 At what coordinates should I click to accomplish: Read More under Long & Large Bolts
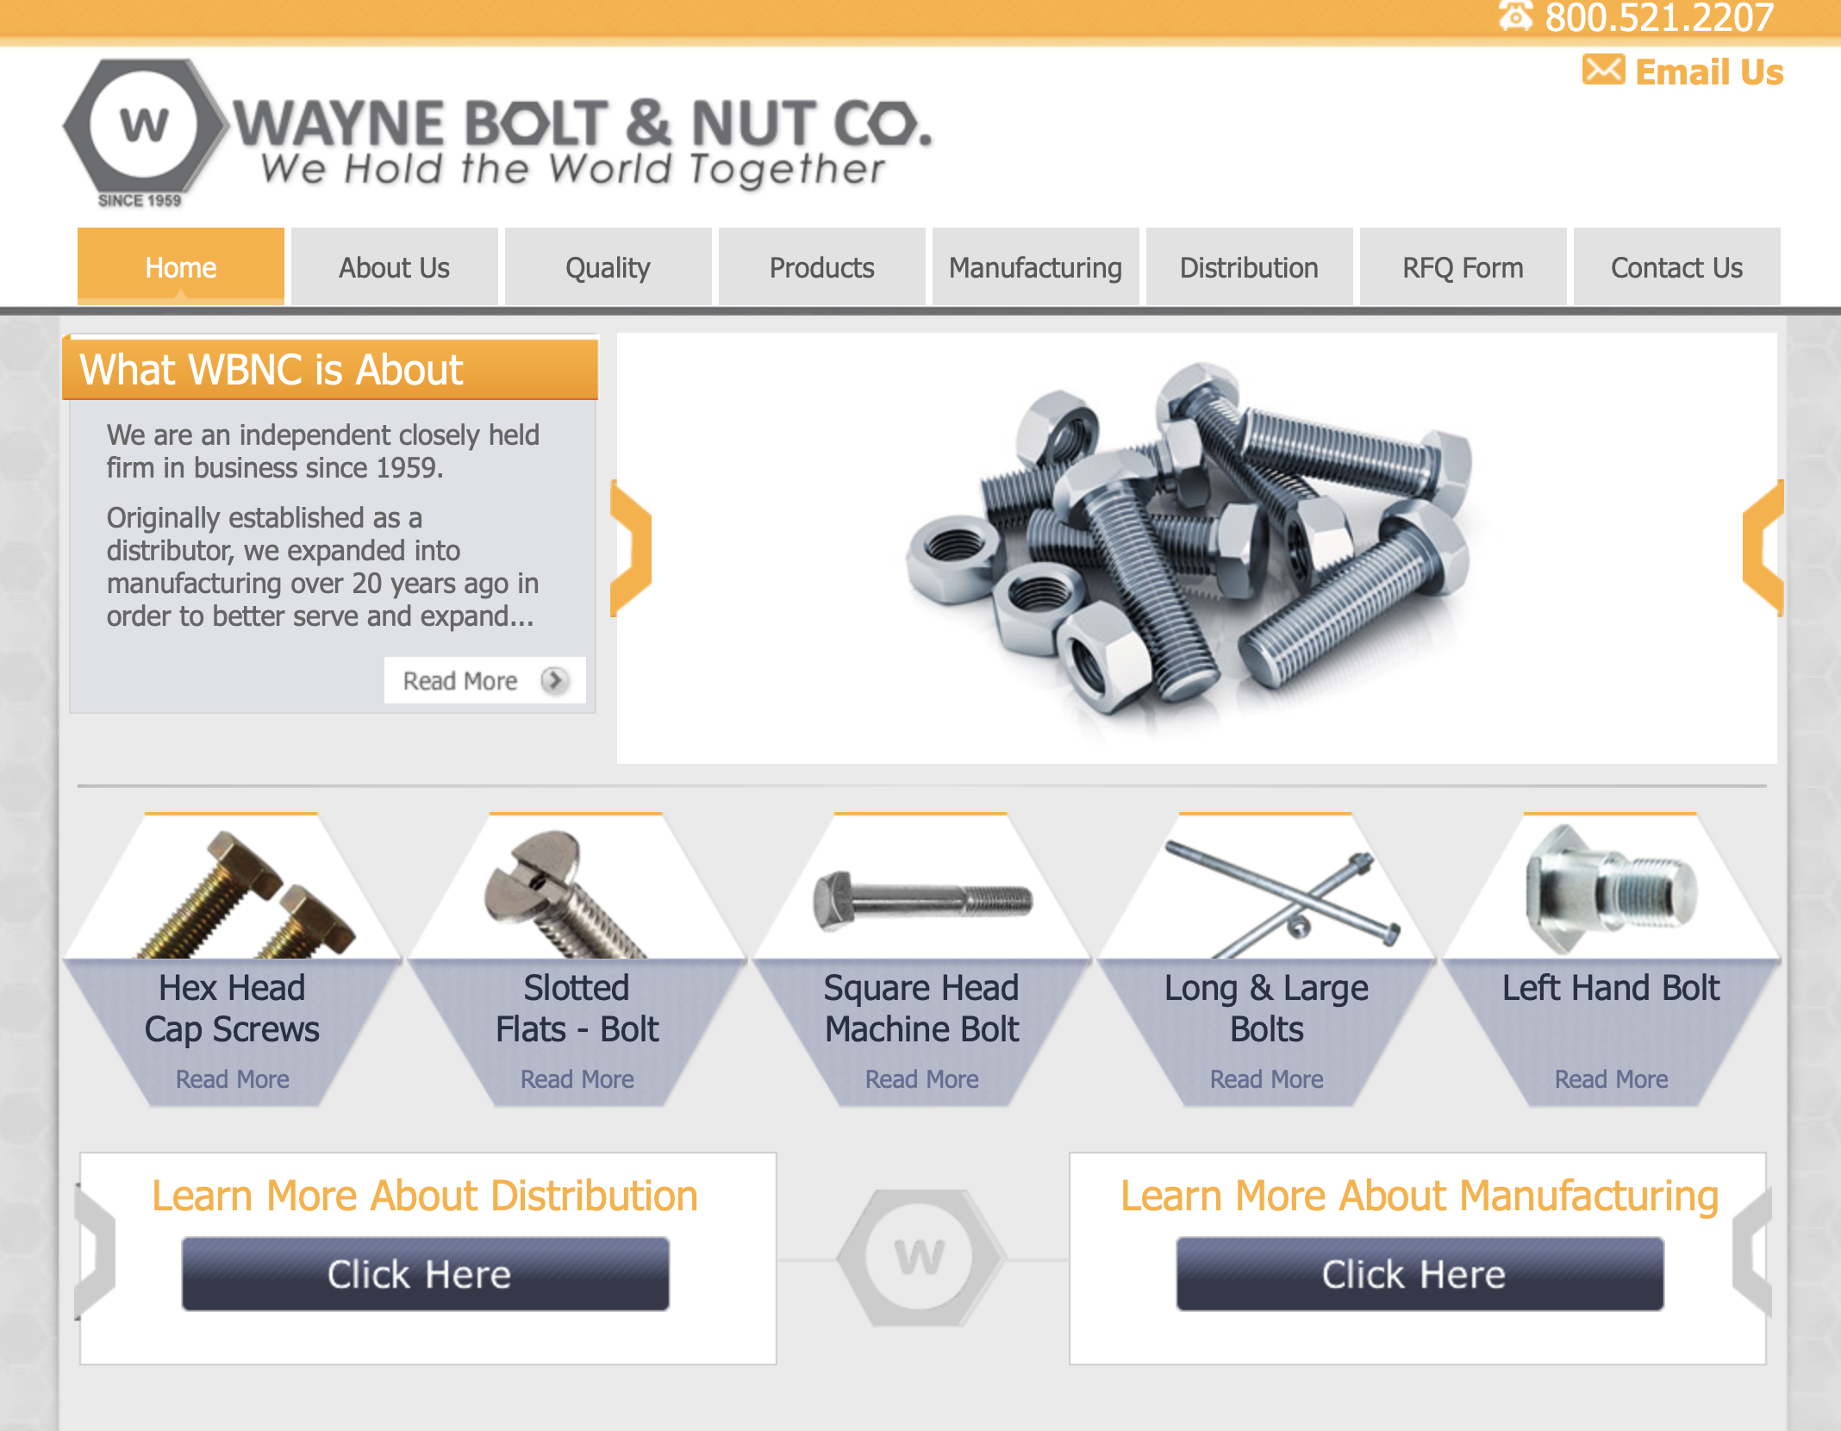point(1266,1079)
